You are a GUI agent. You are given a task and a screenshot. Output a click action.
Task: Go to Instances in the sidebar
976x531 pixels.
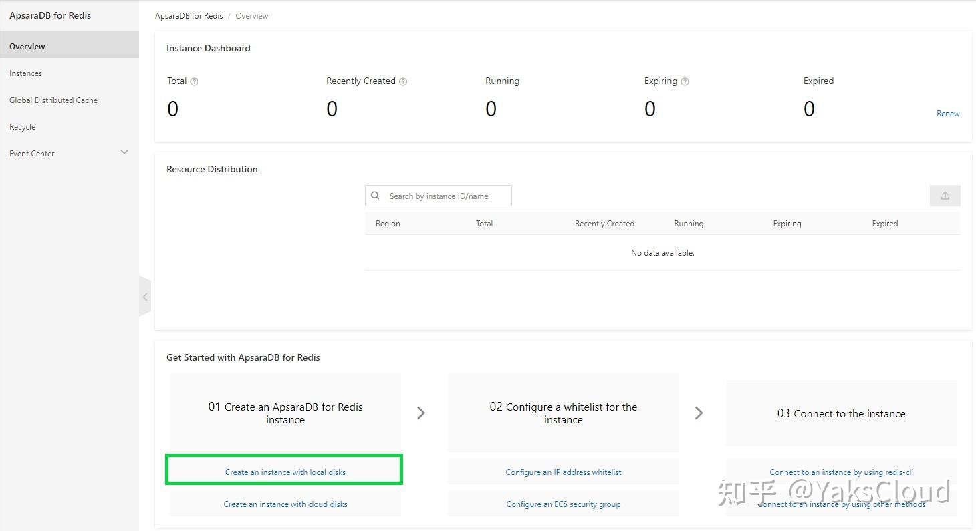point(26,73)
